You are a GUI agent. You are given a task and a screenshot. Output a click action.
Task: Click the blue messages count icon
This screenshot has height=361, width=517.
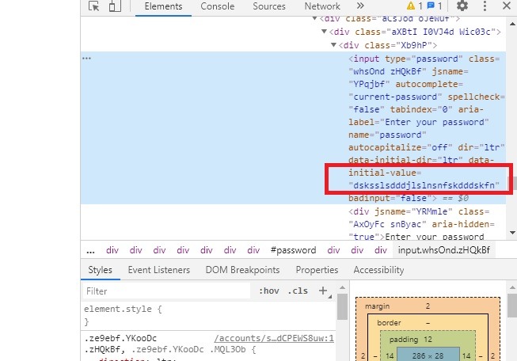(x=435, y=6)
